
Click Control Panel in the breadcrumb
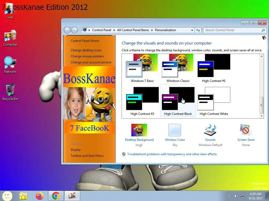coord(102,30)
